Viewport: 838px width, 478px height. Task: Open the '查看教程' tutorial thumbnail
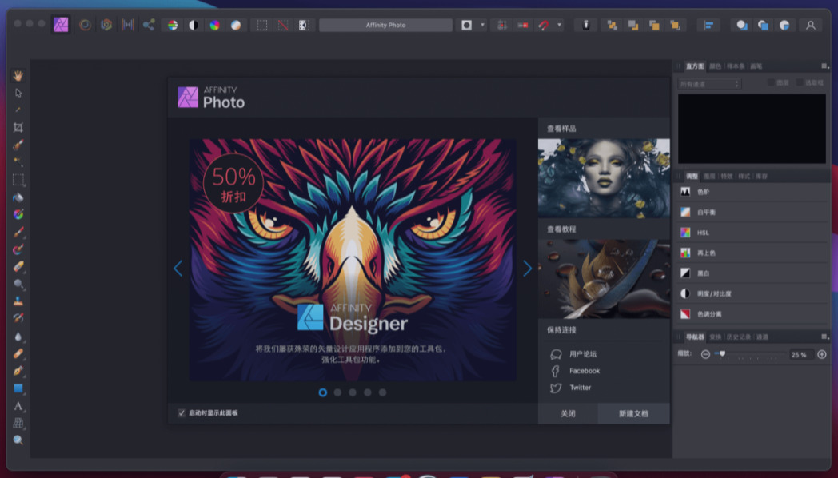[x=604, y=279]
